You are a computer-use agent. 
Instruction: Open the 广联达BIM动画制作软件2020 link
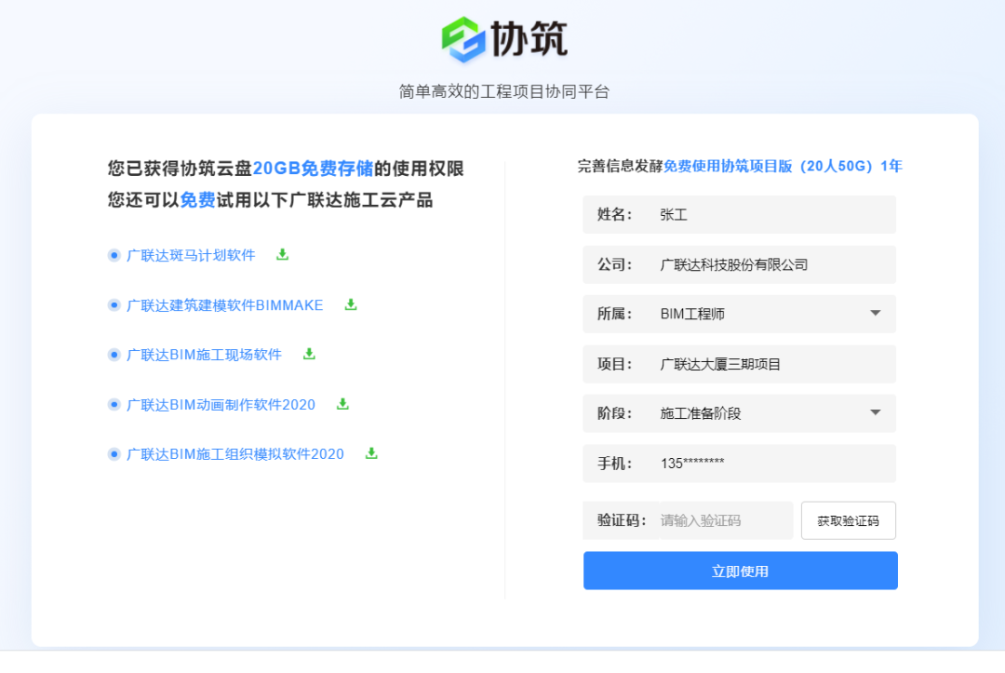[221, 404]
